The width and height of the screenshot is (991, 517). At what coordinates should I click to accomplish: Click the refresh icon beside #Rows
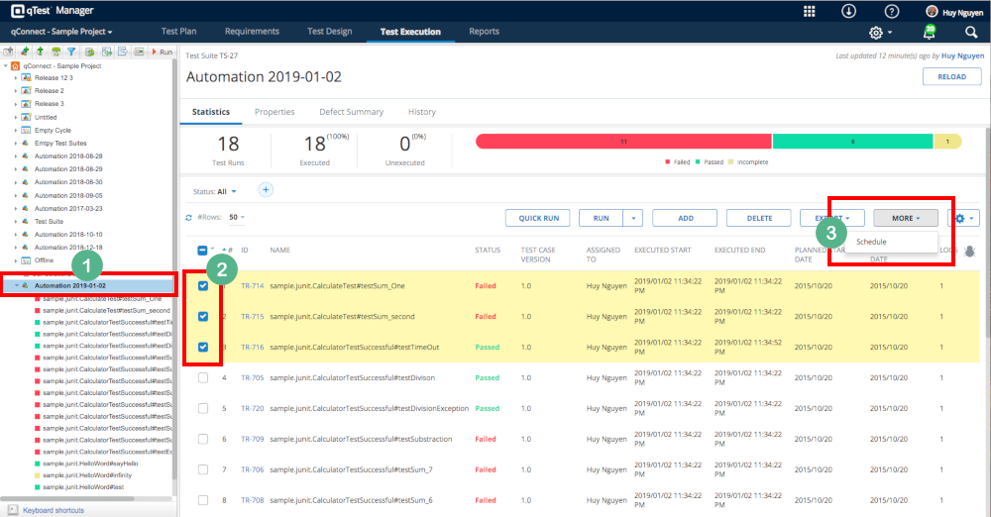[x=189, y=217]
